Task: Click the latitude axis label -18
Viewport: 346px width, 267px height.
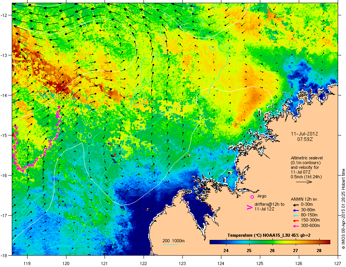Action: 4,255
